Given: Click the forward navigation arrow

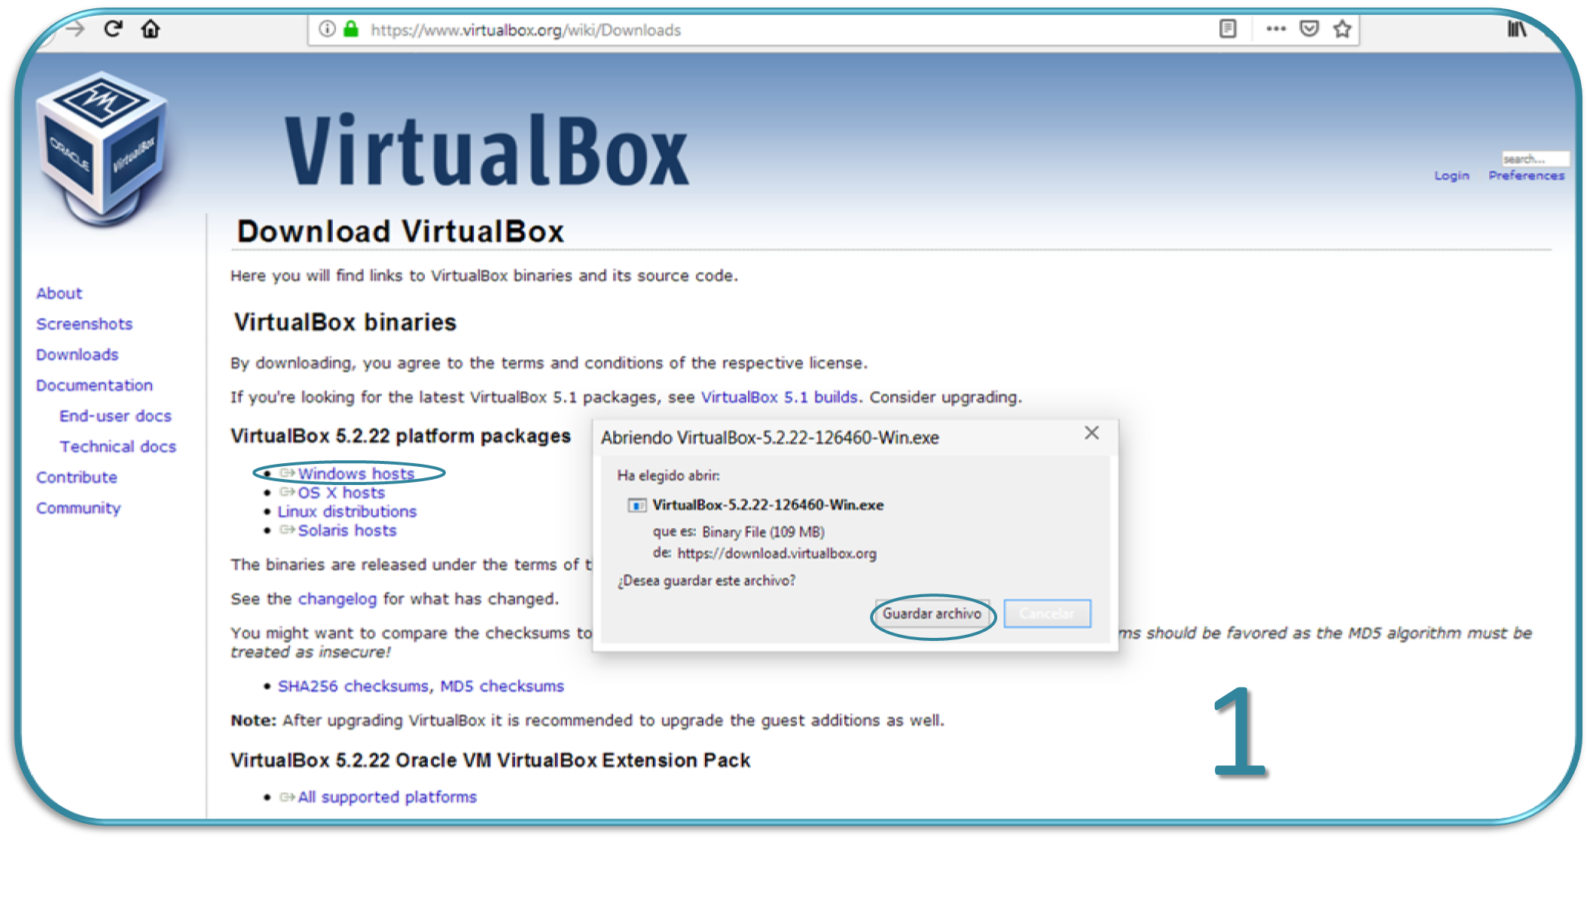Looking at the screenshot, I should (75, 29).
